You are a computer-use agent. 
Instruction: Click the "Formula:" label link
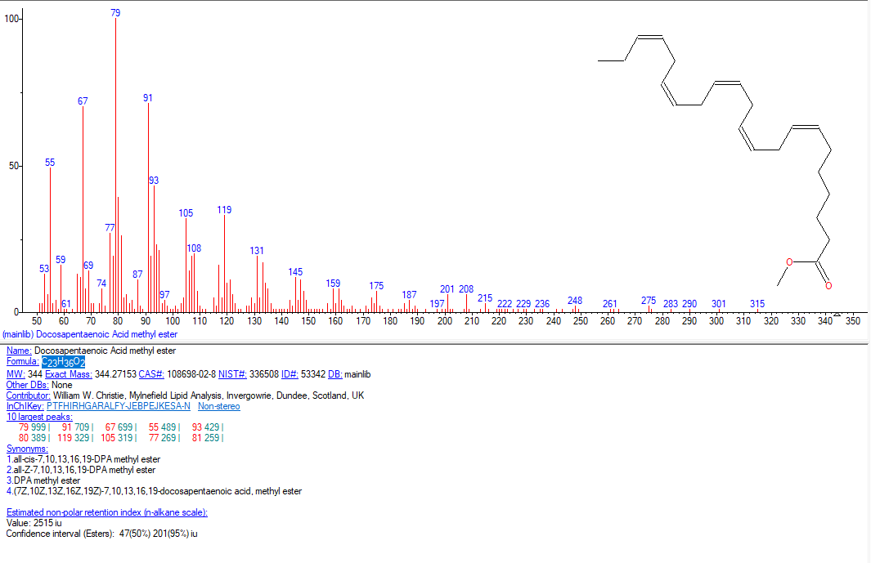click(x=23, y=362)
